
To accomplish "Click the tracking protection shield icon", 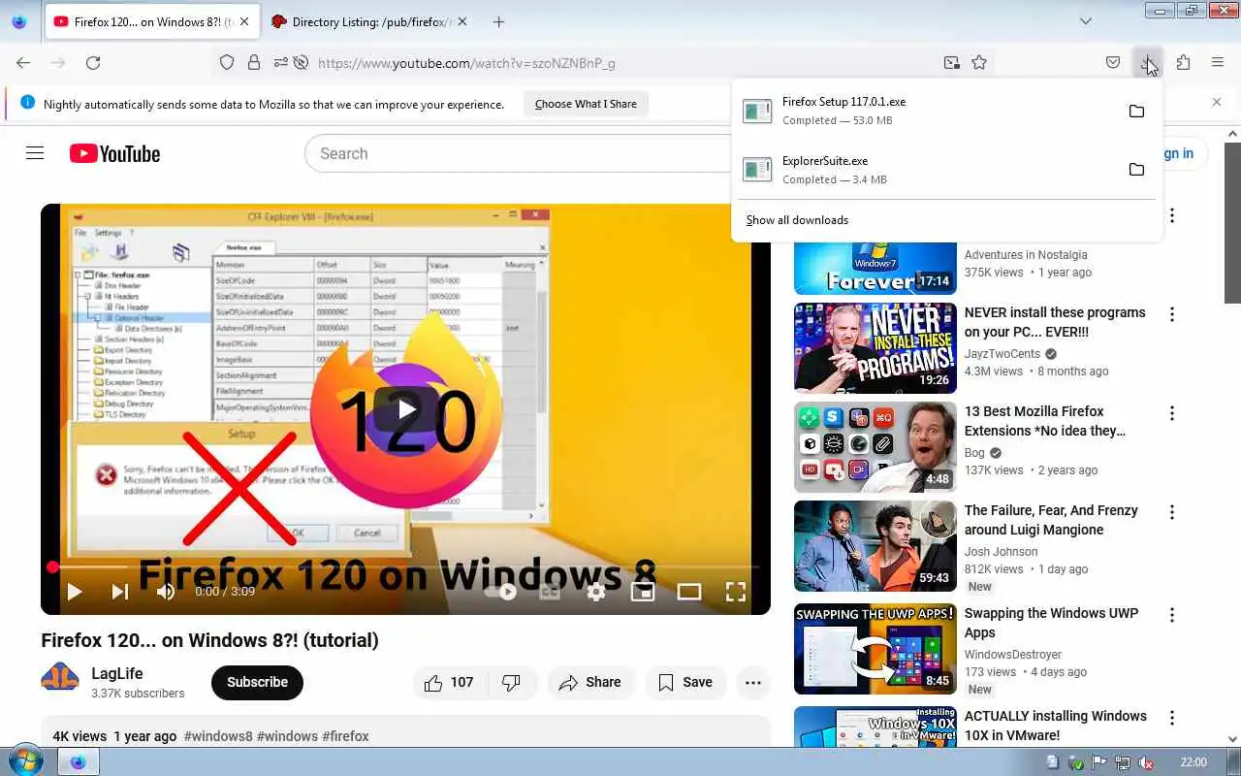I will pyautogui.click(x=227, y=62).
